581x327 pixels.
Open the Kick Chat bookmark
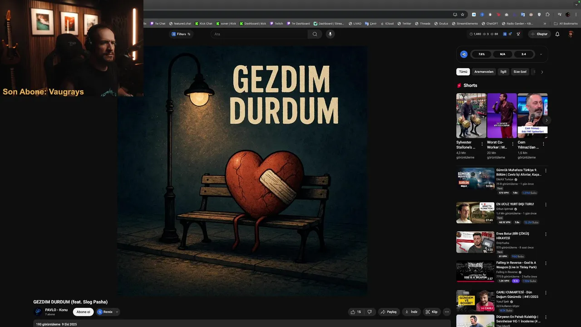(204, 24)
